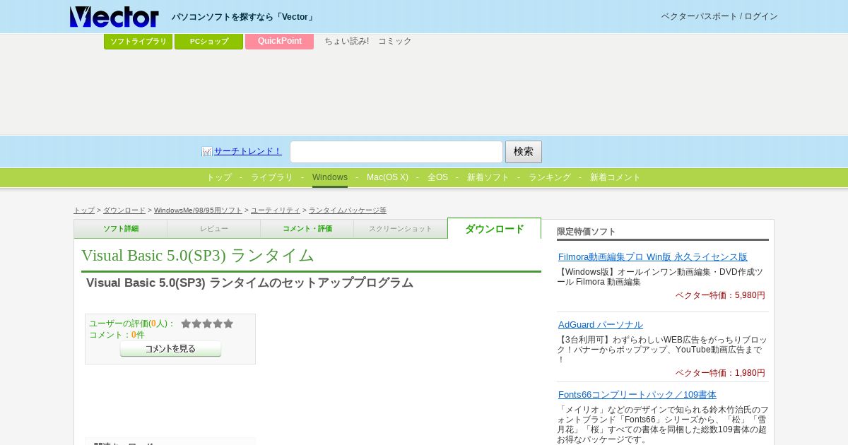Switch to ソフト詳細 tab
Image resolution: width=848 pixels, height=445 pixels.
click(x=121, y=229)
